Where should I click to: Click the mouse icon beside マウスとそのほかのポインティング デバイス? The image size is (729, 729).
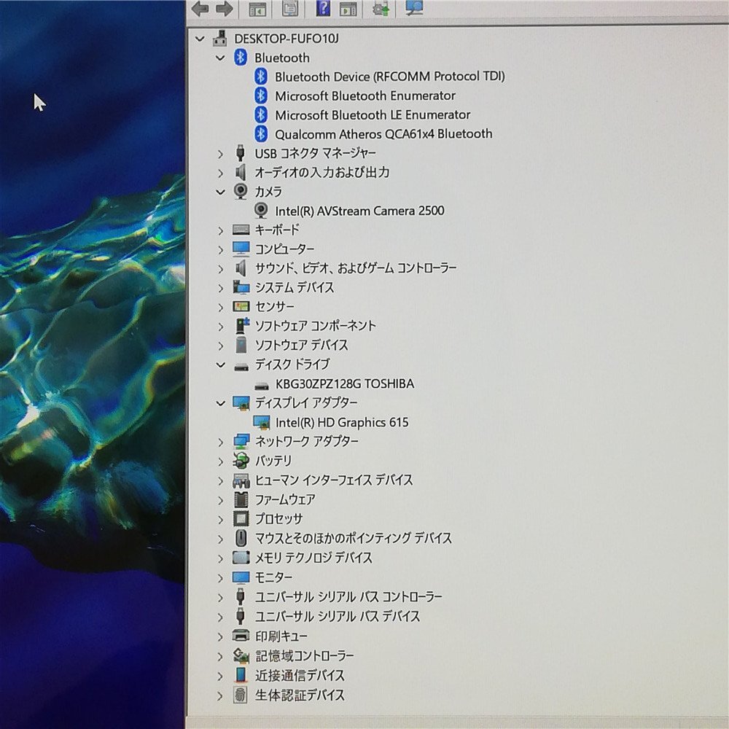pos(241,538)
